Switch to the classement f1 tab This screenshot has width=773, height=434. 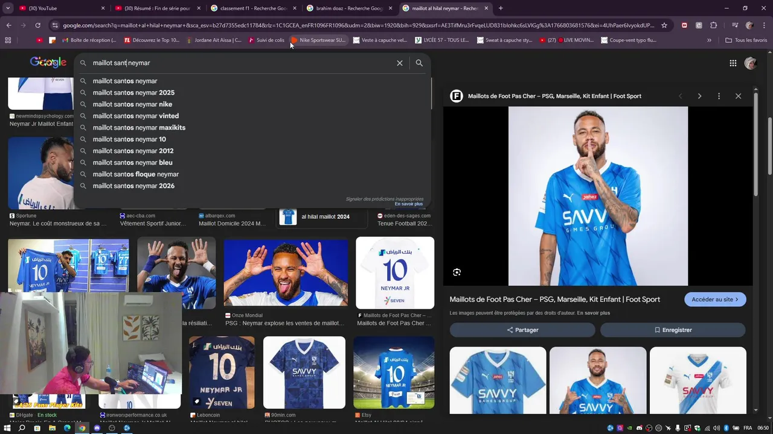pos(254,8)
